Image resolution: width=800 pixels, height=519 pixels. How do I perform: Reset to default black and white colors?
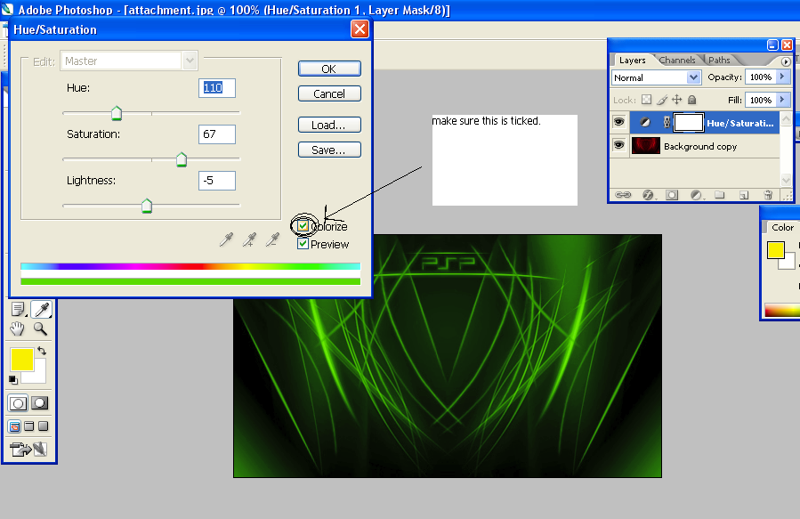(13, 380)
